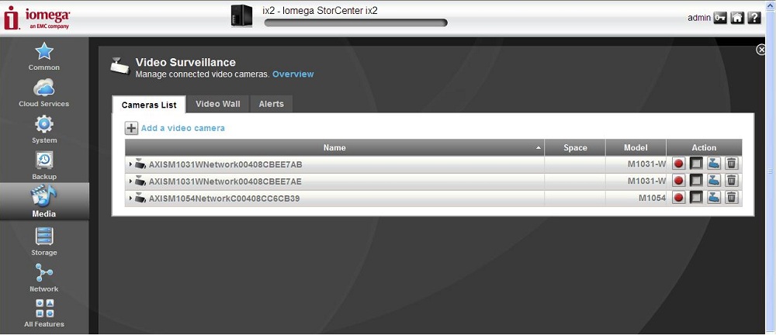Click the device storage usage bar

[x=356, y=22]
